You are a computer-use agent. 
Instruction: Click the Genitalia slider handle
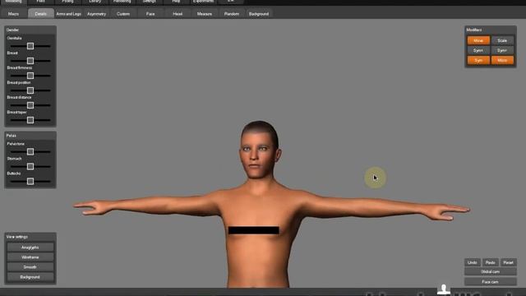point(30,46)
